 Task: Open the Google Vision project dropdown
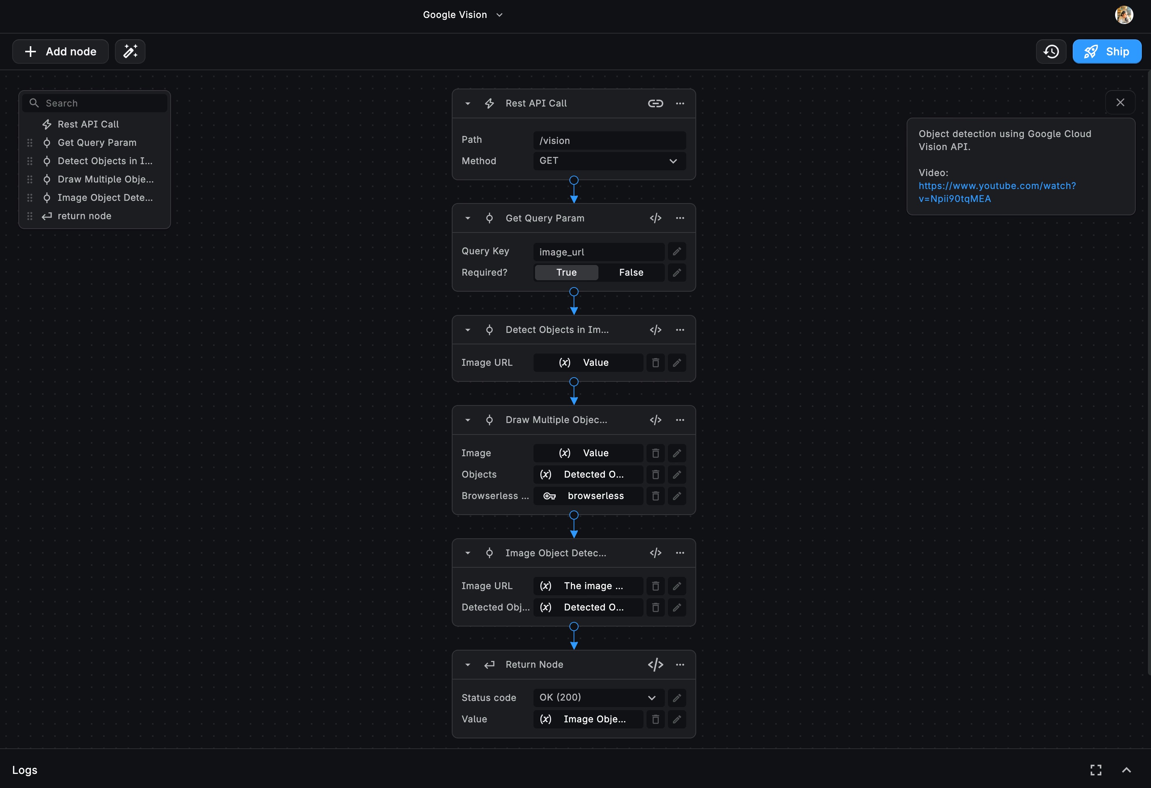click(462, 15)
